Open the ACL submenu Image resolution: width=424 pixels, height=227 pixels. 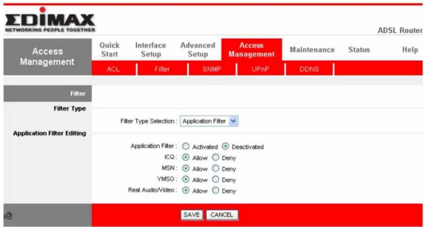(113, 69)
